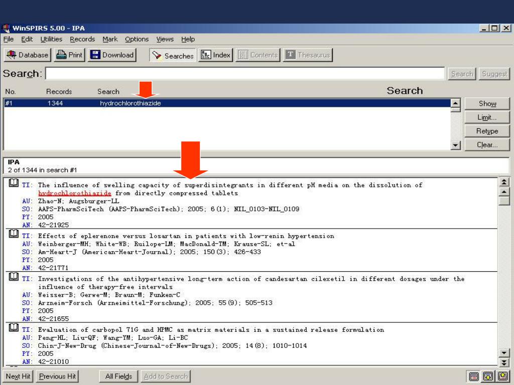
Task: Click the Contents toolbar button
Action: point(258,55)
